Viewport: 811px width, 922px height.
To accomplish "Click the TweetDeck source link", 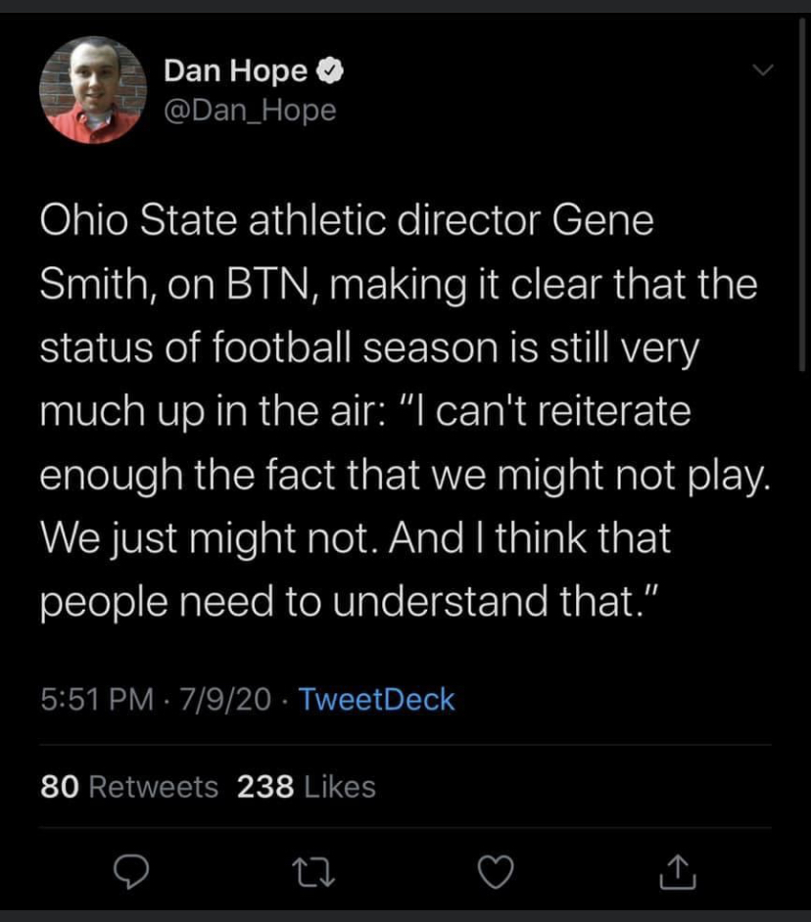I will pyautogui.click(x=375, y=700).
